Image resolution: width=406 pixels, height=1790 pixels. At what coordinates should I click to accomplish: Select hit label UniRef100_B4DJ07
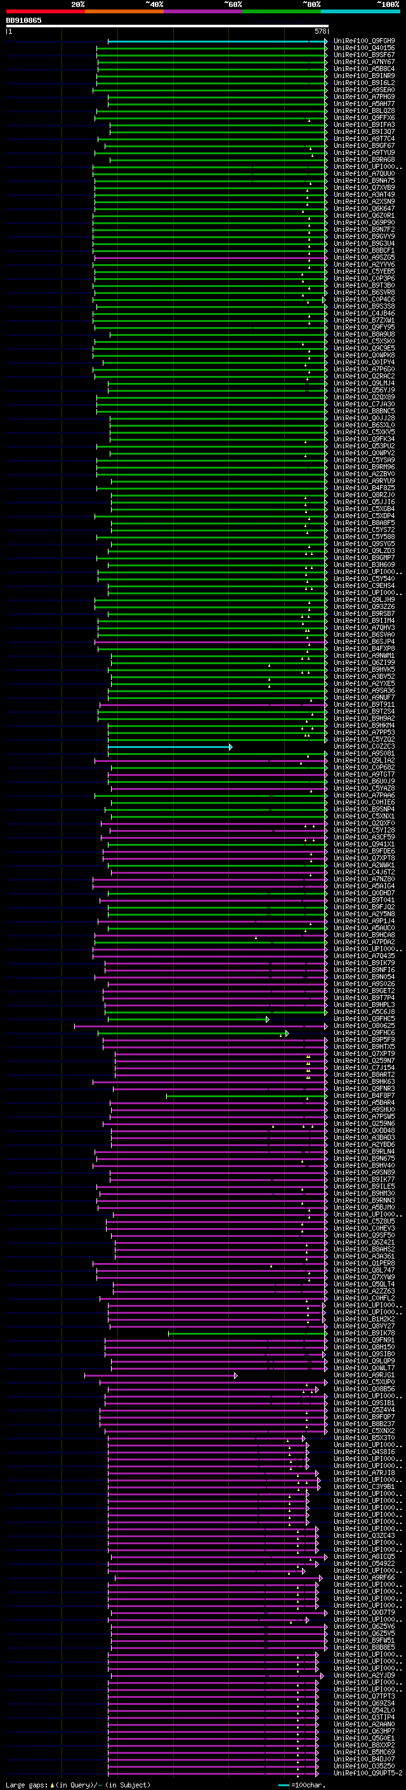[x=364, y=1759]
